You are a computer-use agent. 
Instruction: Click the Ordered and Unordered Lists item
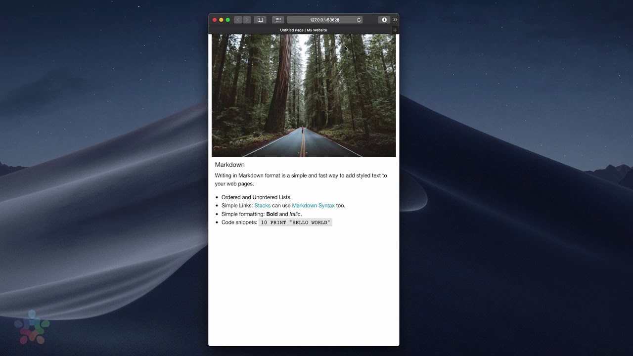[257, 197]
